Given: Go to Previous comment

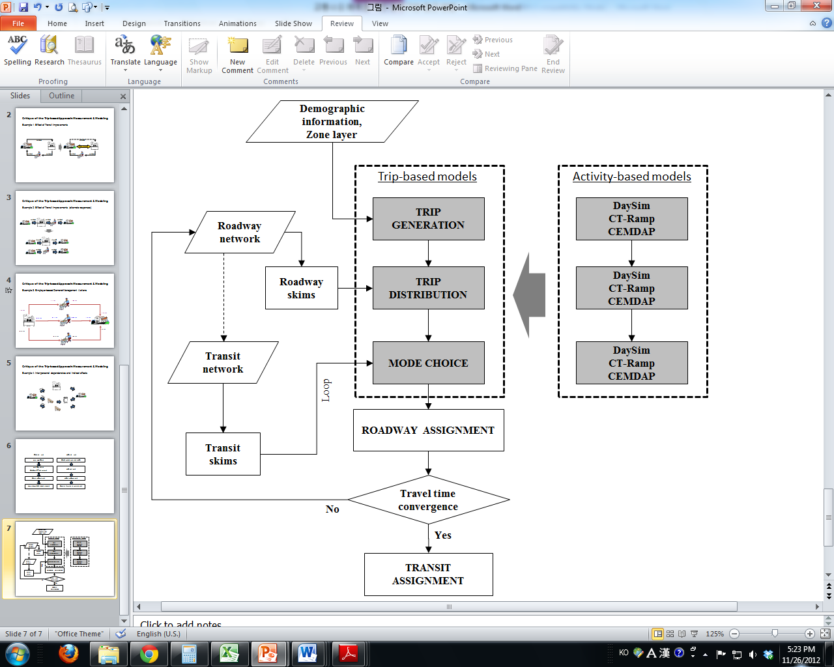Looking at the screenshot, I should 333,51.
